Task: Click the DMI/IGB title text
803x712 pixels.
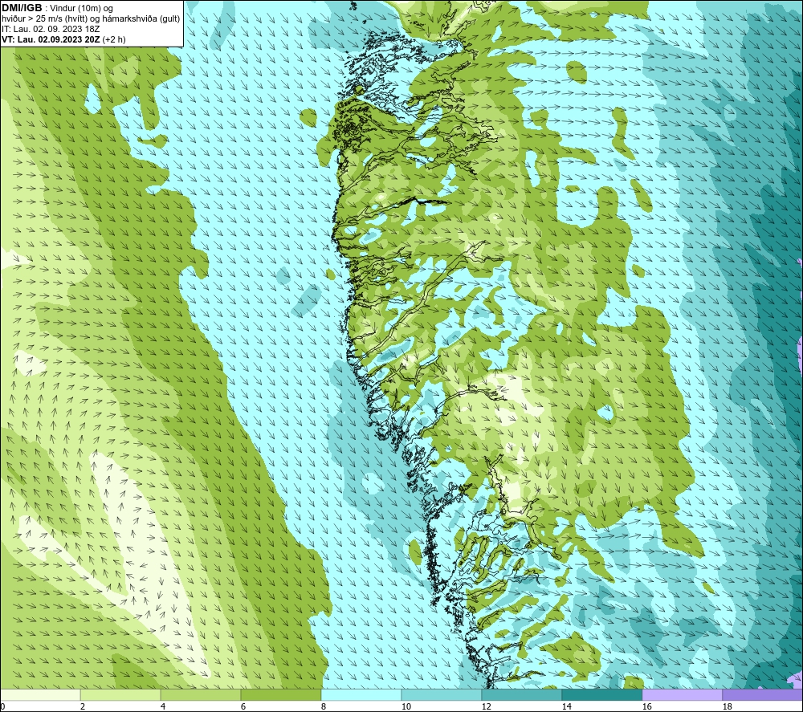Action: [x=22, y=8]
